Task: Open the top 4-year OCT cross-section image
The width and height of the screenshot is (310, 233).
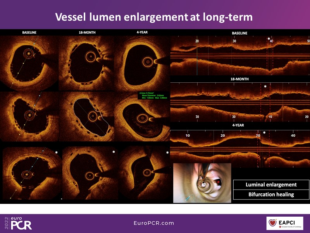Action: [143, 62]
